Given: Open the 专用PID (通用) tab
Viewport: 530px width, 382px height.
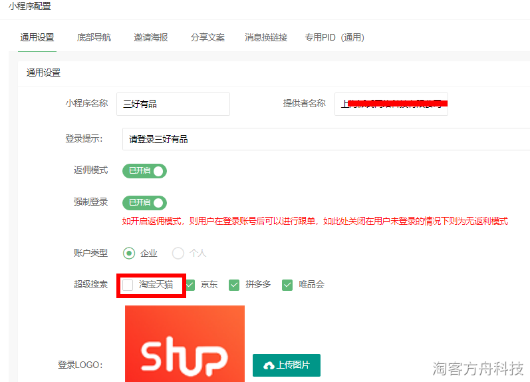Looking at the screenshot, I should (334, 37).
